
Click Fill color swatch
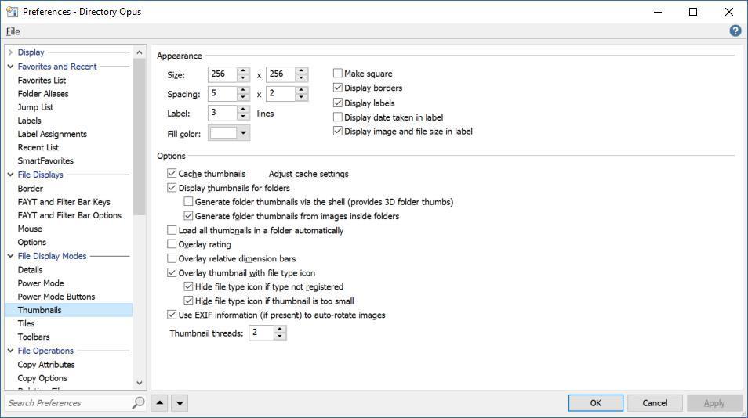point(223,133)
